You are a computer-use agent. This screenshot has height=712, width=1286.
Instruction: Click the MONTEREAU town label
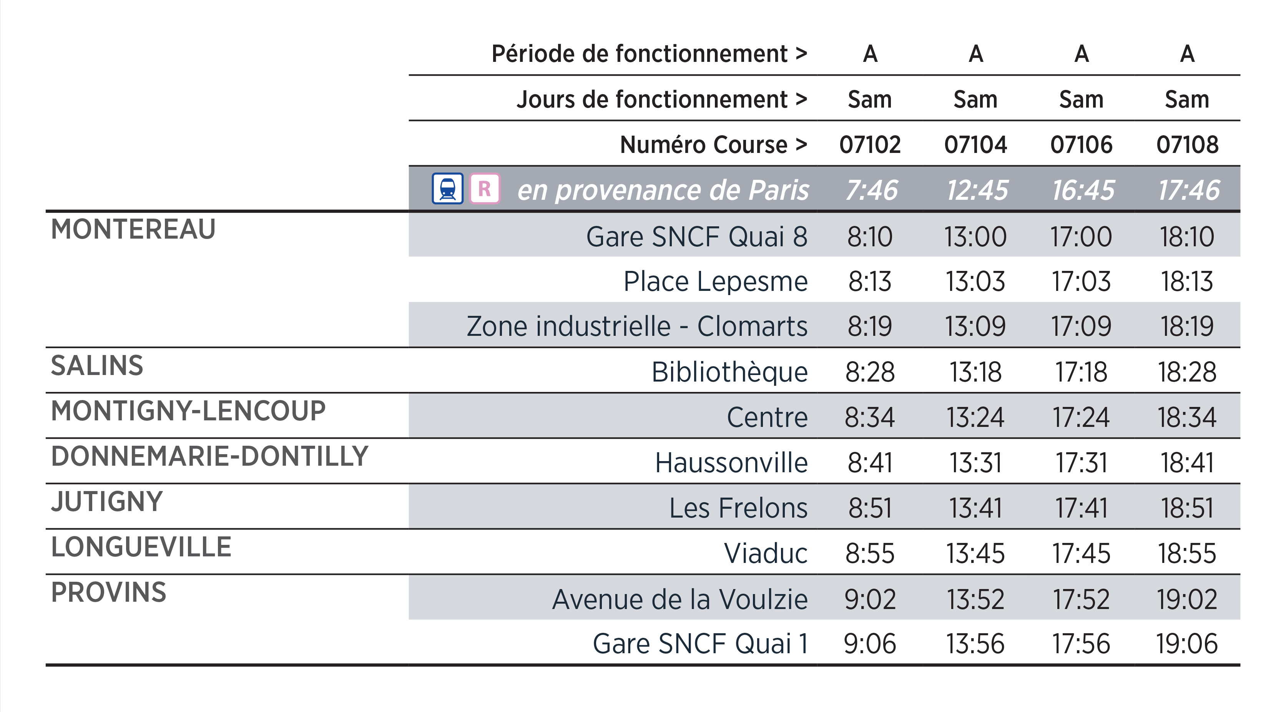click(133, 229)
